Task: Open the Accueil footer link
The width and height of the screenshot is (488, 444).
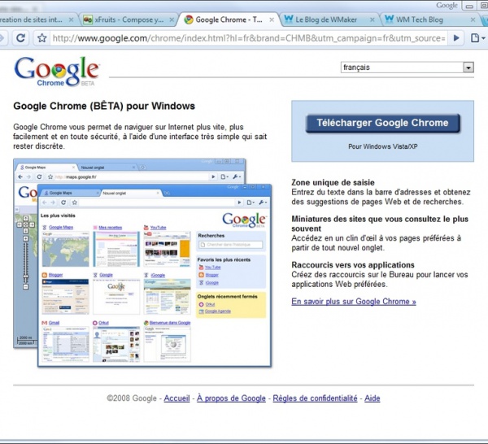Action: click(176, 398)
